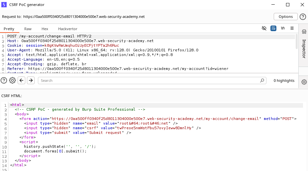Click the history.pushState script line
The image size is (308, 171).
60,146
